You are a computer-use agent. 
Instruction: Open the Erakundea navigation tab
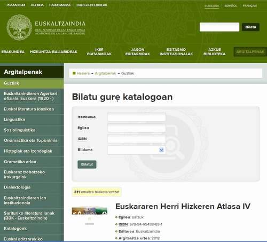click(13, 52)
